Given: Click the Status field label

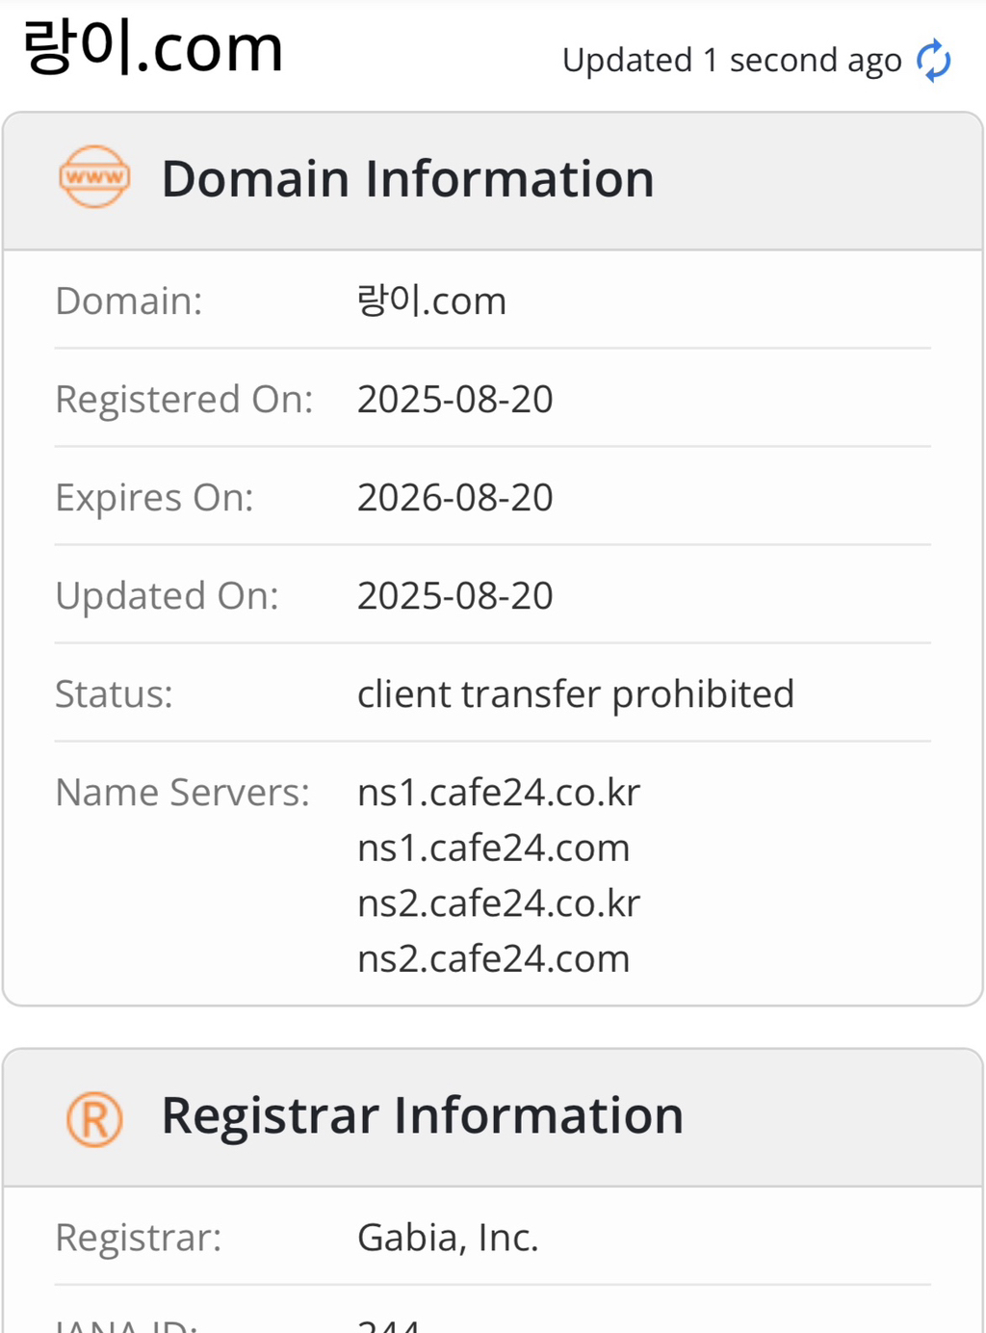Looking at the screenshot, I should pyautogui.click(x=114, y=694).
